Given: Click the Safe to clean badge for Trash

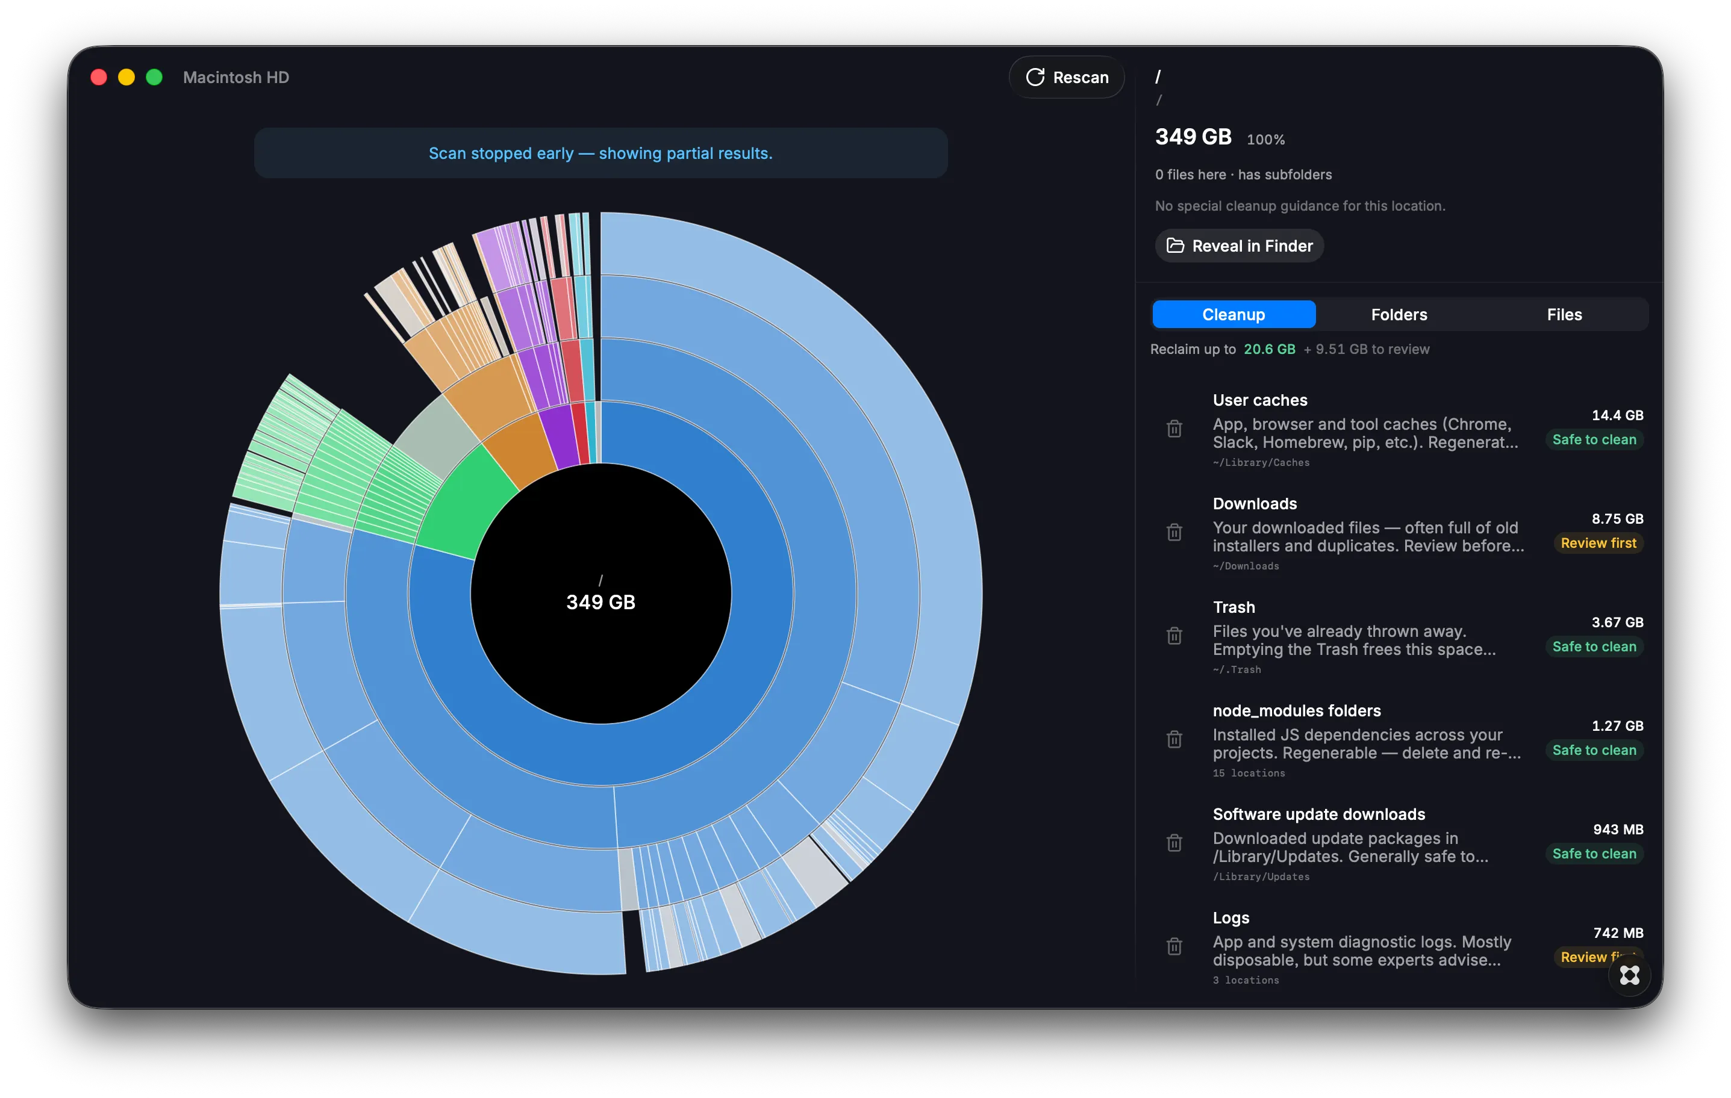Looking at the screenshot, I should pos(1594,647).
